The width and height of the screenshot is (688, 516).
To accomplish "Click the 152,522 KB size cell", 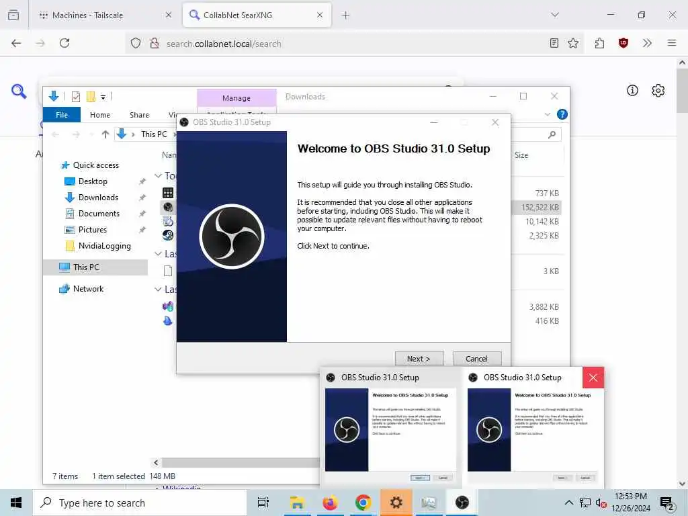I will pos(540,208).
